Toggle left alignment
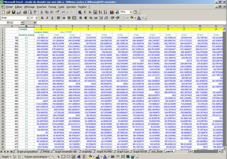227x159 pixels. tap(58, 18)
